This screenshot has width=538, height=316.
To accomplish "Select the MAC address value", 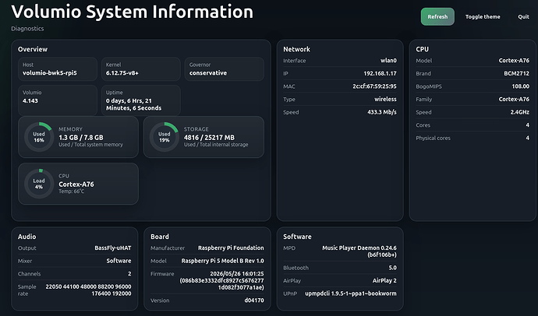I will pyautogui.click(x=374, y=86).
